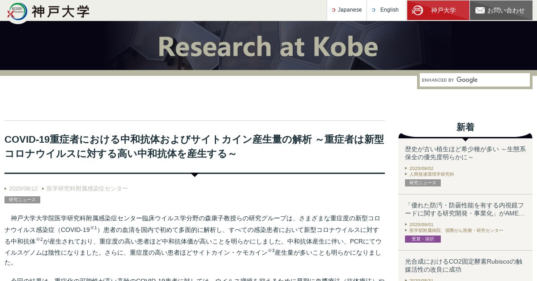Open 医学部附属病院、国際がん医療・研究センター link
This screenshot has height=281, width=537.
tap(456, 231)
